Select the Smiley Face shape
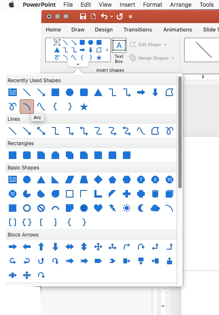Screen dimensions: 219x315 84,208
